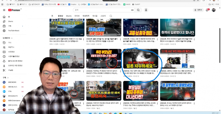The height and width of the screenshot is (114, 221).
Task: Open the NAVER bookmark in bookmarks bar
Action: (128, 4)
